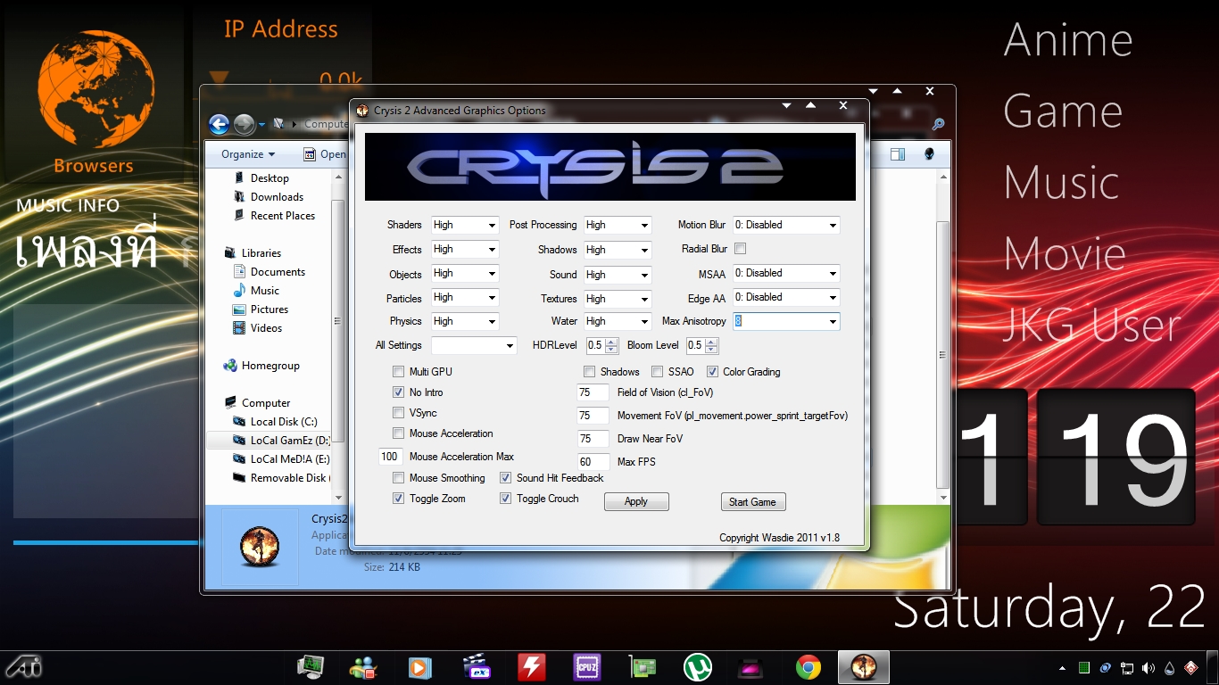This screenshot has width=1219, height=685.
Task: Go back in Explorer window
Action: pyautogui.click(x=219, y=124)
